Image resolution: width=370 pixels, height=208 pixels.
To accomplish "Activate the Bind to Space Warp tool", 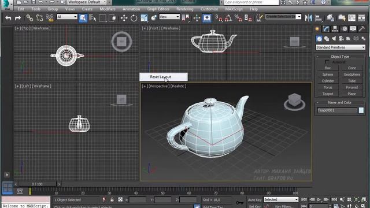I will click(x=50, y=18).
